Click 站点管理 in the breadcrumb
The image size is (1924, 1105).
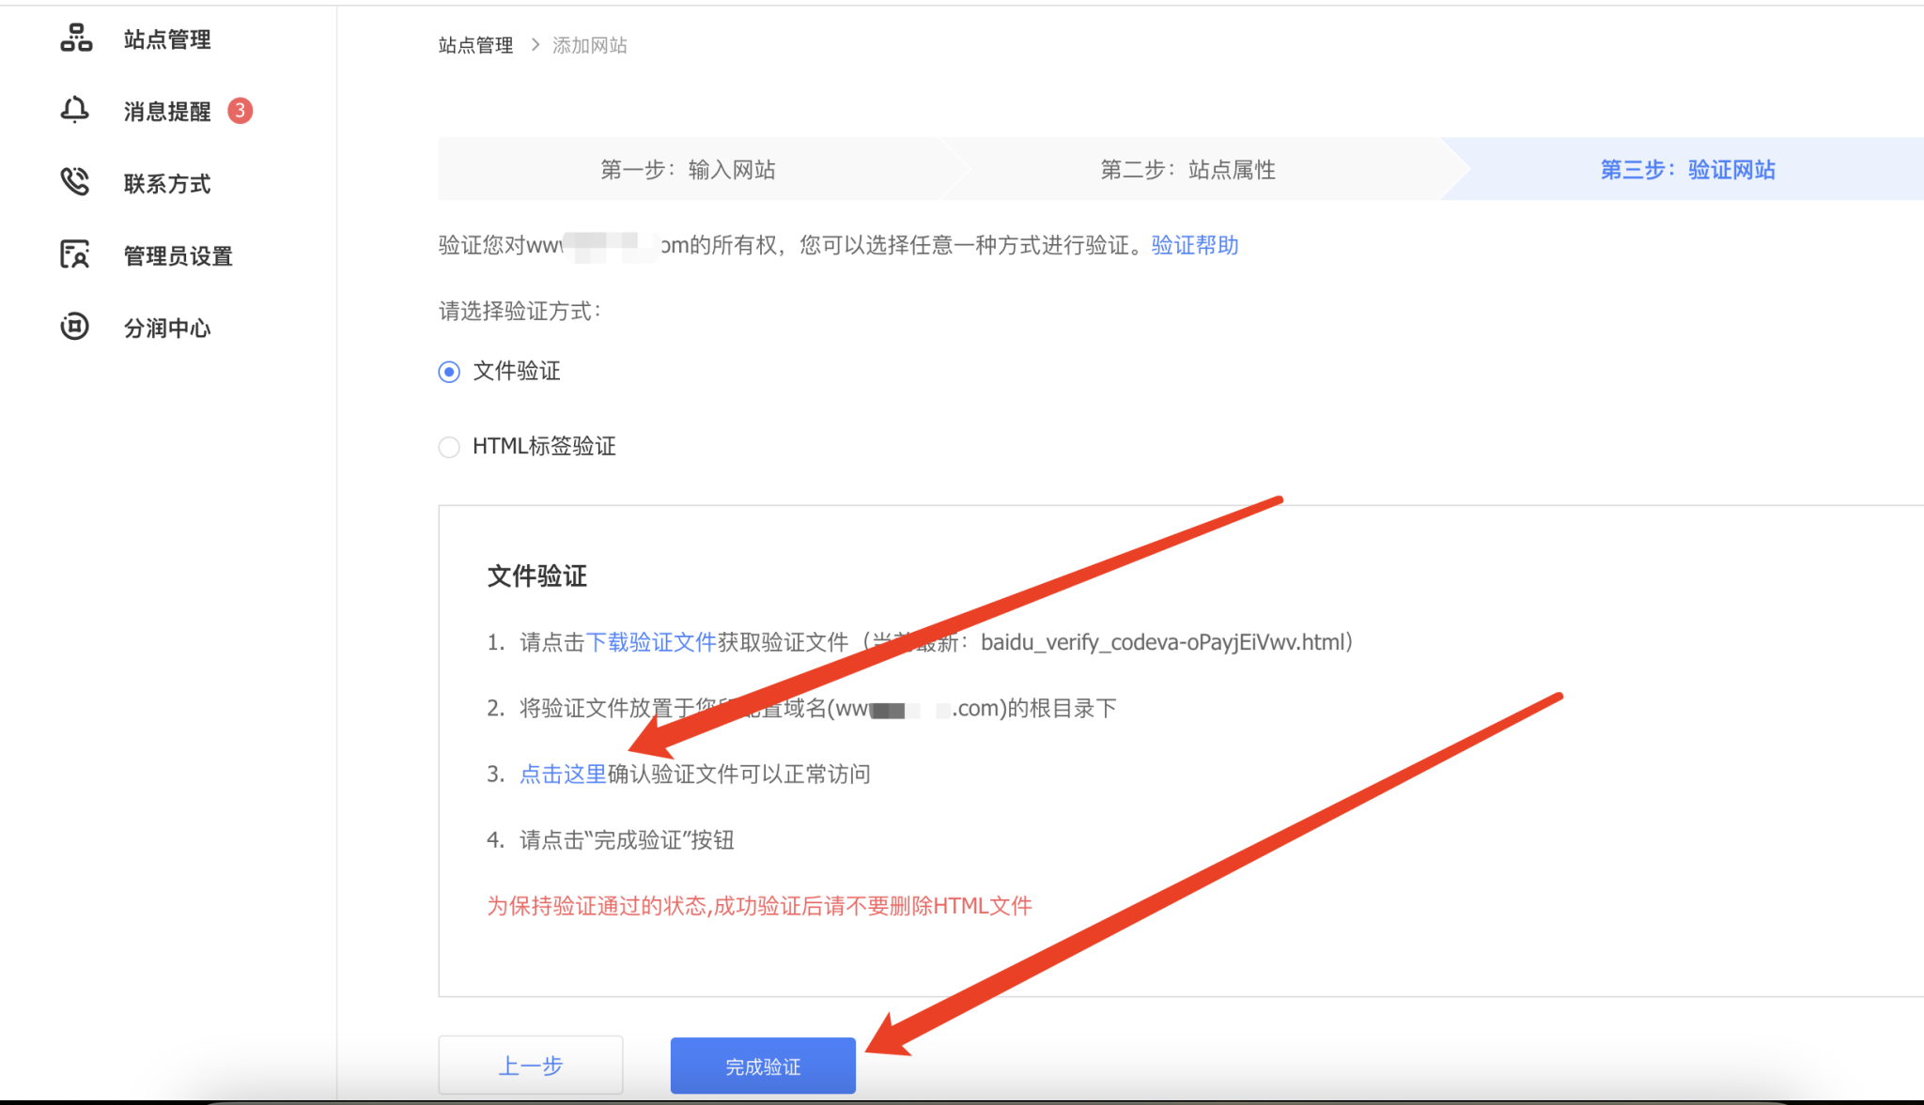coord(475,45)
